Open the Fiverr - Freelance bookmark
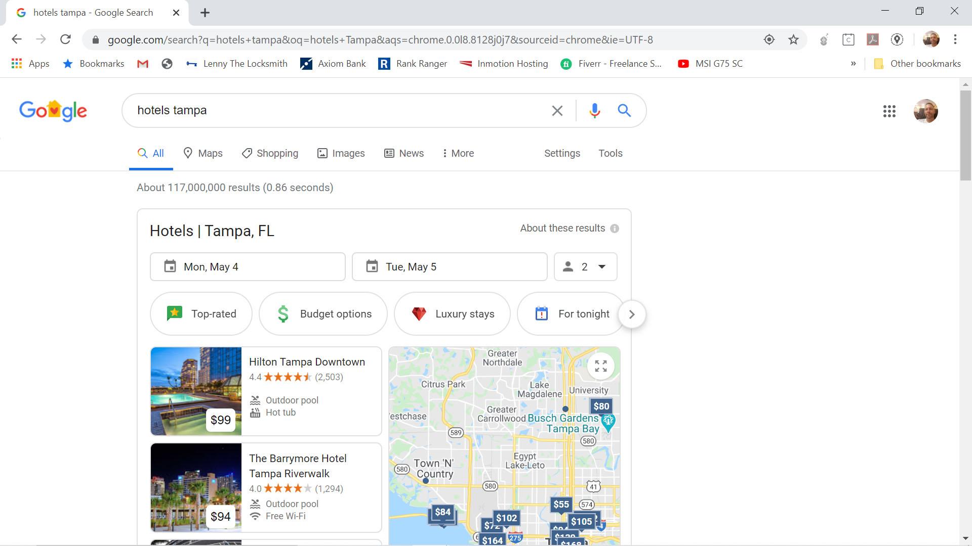This screenshot has width=972, height=546. 611,64
